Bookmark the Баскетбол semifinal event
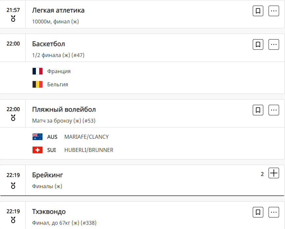This screenshot has height=229, width=285. point(258,44)
